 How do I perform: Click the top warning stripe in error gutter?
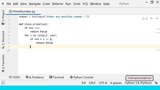[x=158, y=29]
